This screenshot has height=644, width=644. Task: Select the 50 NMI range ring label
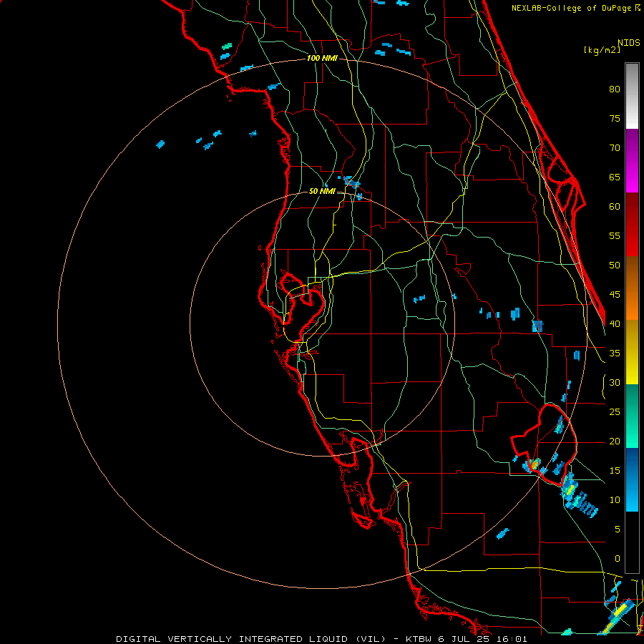[x=321, y=191]
